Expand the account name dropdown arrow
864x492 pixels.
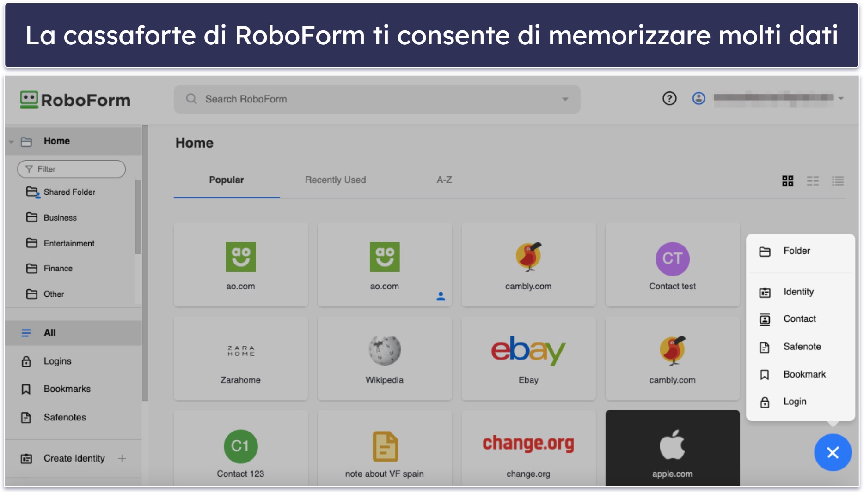(x=841, y=98)
